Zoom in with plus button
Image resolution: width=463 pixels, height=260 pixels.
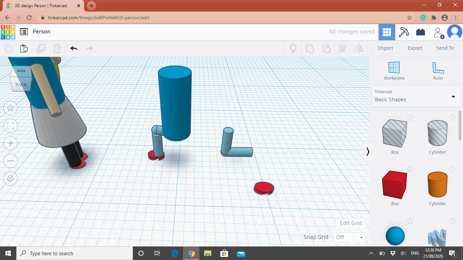click(x=11, y=144)
